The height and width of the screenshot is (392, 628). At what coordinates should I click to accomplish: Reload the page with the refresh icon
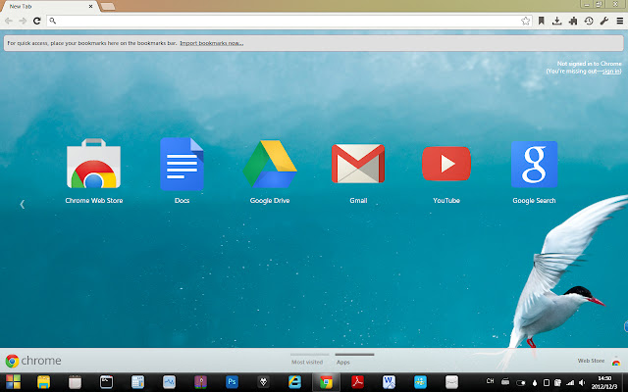click(37, 21)
